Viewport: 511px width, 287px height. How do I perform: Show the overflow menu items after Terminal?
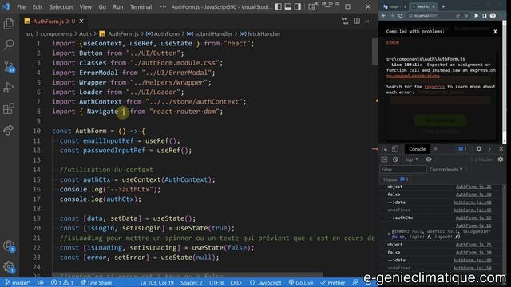coord(163,7)
